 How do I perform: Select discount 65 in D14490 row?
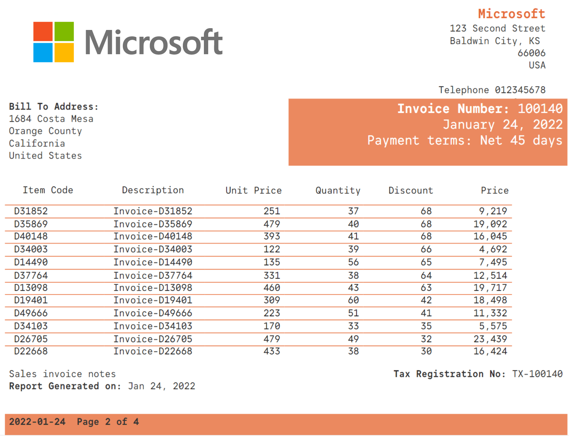(426, 262)
